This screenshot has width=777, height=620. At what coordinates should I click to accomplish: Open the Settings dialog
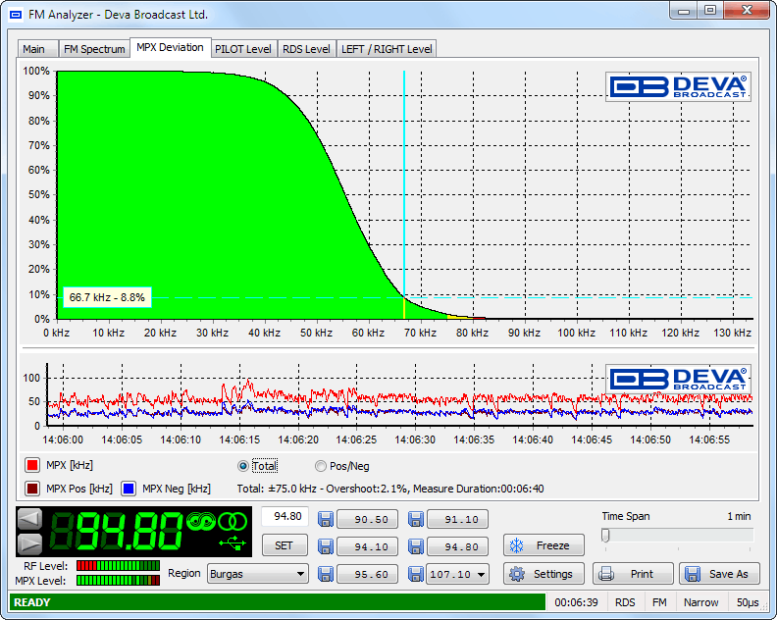point(544,574)
